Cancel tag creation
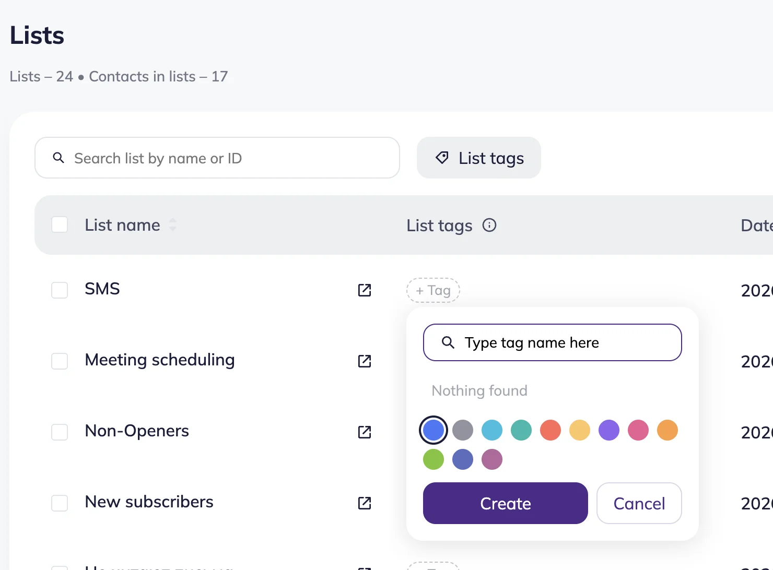 pos(639,503)
